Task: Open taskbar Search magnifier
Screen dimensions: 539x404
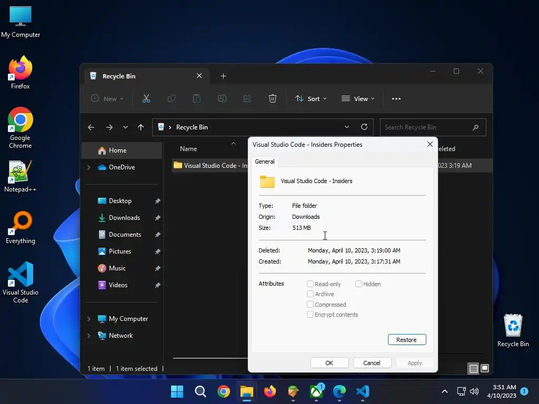Action: 200,391
